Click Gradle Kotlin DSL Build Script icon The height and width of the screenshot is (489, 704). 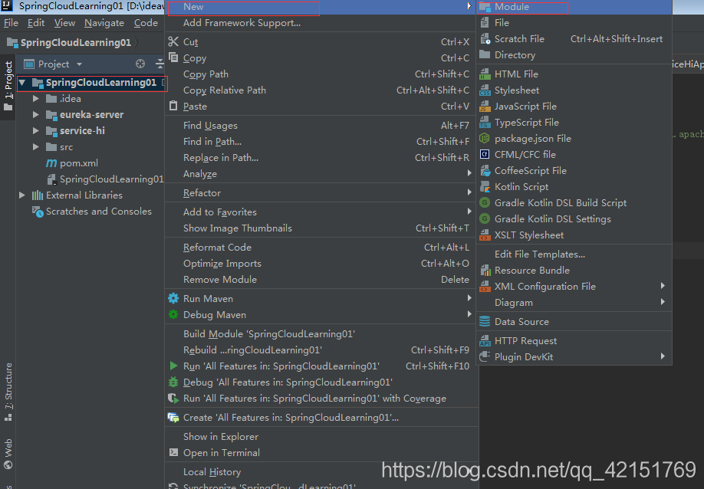click(x=485, y=203)
